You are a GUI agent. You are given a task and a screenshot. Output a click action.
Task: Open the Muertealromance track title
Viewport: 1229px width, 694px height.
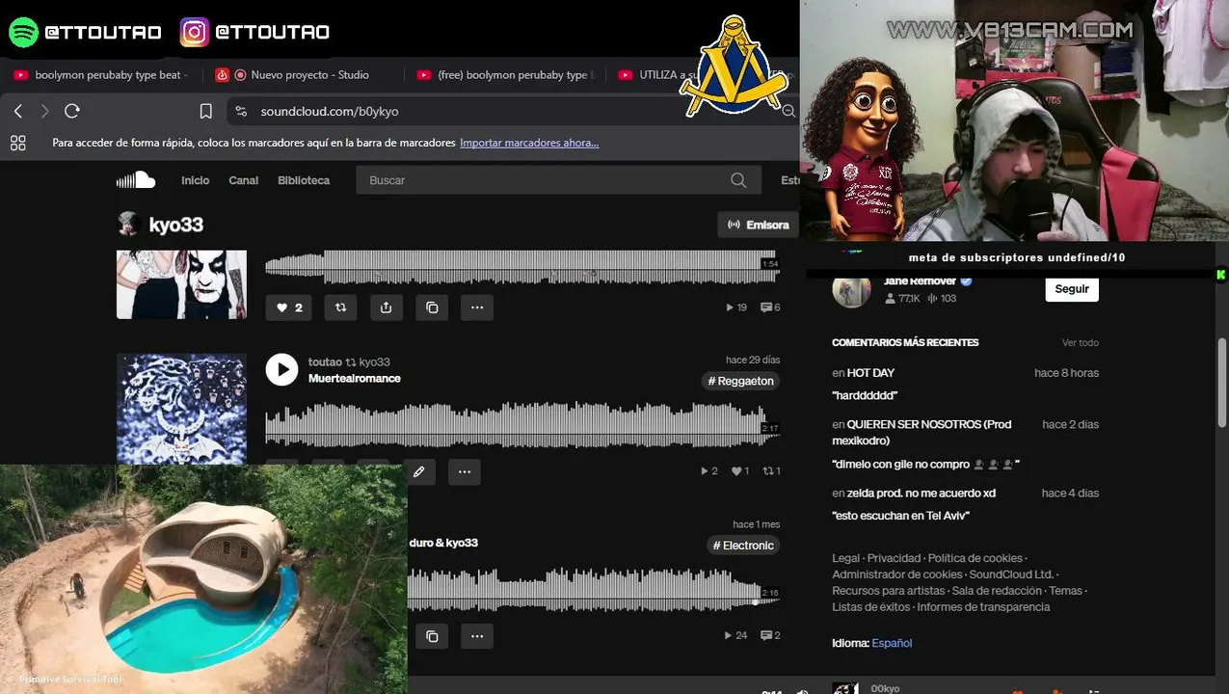(355, 379)
